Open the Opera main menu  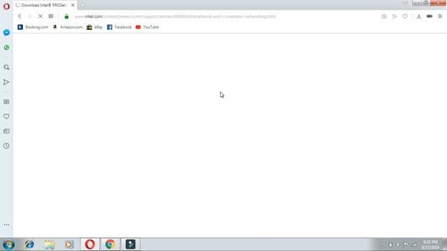click(6, 6)
